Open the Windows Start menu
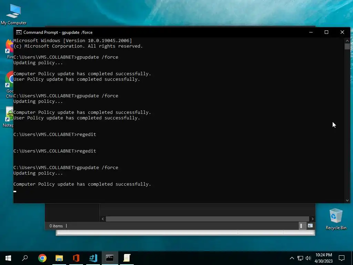Image resolution: width=353 pixels, height=265 pixels. [8, 258]
